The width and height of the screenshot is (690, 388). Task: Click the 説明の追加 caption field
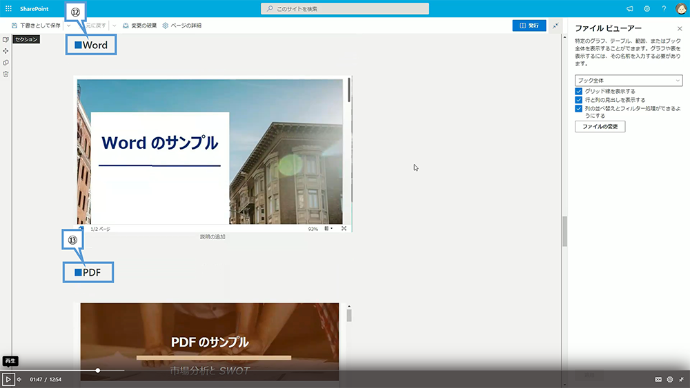click(213, 237)
